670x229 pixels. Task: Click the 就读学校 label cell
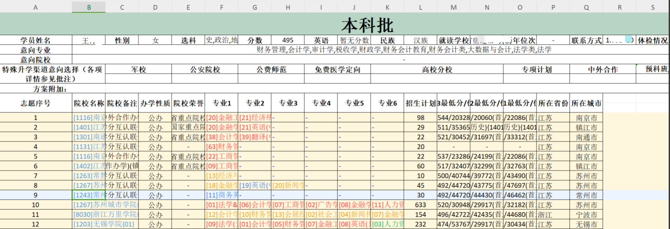coord(453,40)
